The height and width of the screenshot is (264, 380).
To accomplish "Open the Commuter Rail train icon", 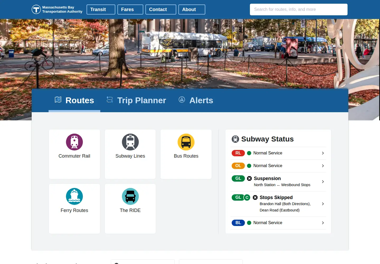I will pyautogui.click(x=74, y=142).
